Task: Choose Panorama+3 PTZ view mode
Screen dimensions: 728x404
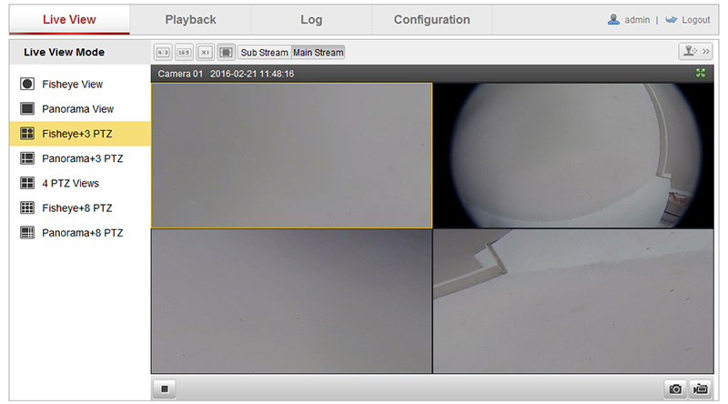Action: click(81, 158)
